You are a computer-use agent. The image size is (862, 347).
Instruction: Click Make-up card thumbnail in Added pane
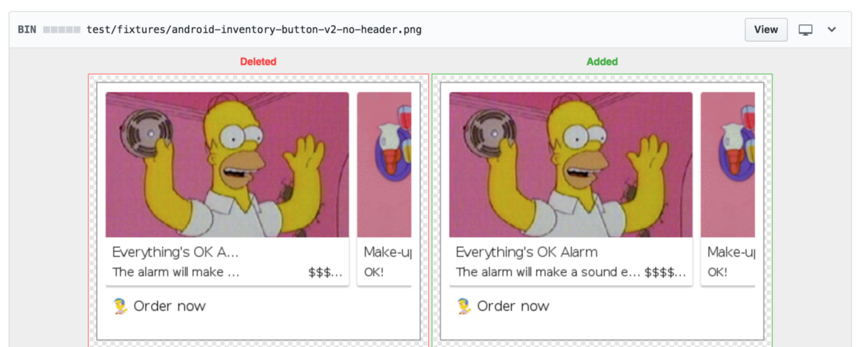point(728,165)
